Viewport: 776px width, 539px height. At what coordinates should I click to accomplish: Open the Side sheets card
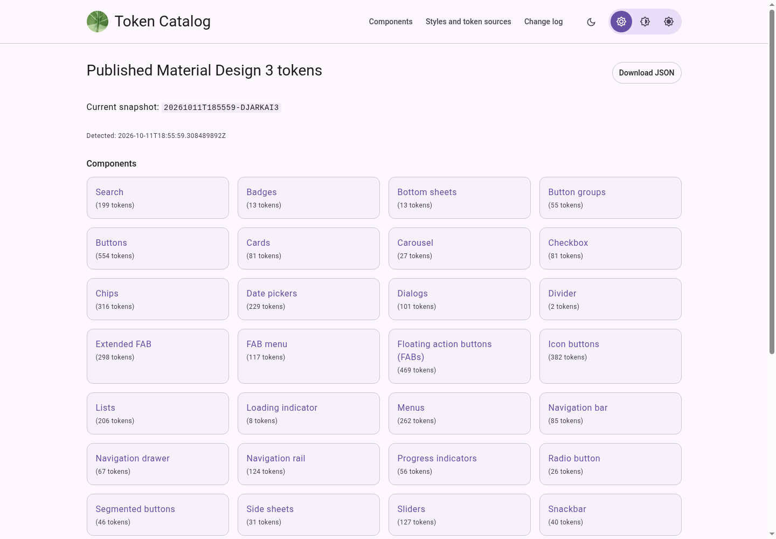pyautogui.click(x=309, y=515)
